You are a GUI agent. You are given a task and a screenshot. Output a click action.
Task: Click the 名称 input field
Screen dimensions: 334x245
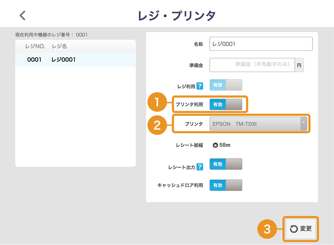pyautogui.click(x=261, y=44)
